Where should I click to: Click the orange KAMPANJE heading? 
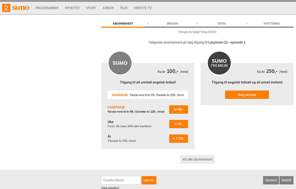coord(116,107)
